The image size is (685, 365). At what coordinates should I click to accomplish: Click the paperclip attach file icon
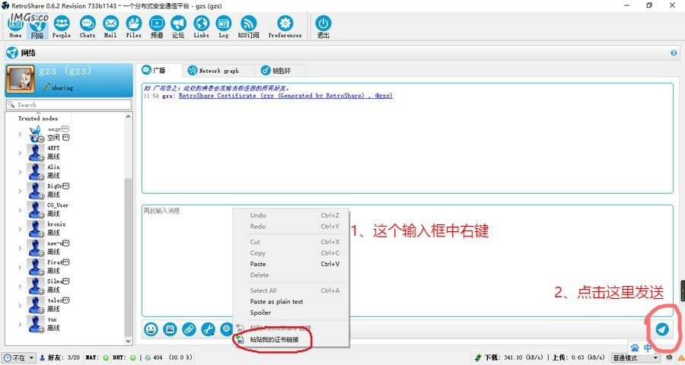tap(190, 329)
